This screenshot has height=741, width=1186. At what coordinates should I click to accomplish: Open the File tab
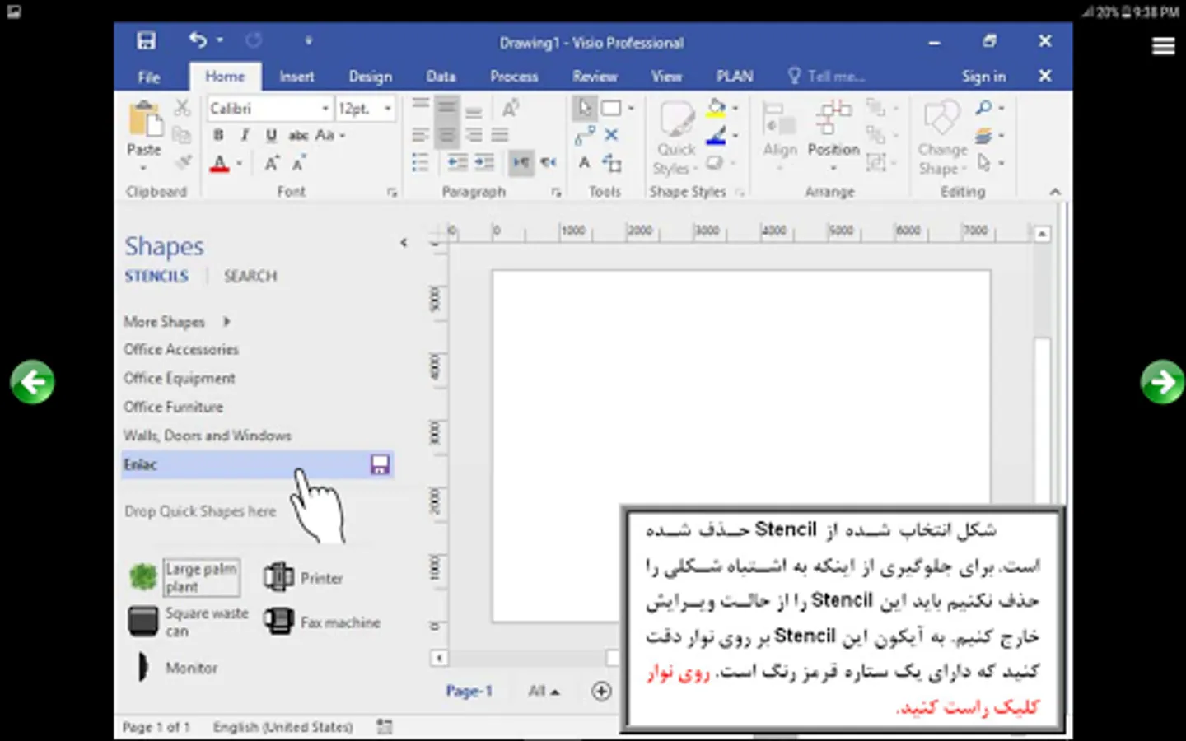(x=149, y=77)
